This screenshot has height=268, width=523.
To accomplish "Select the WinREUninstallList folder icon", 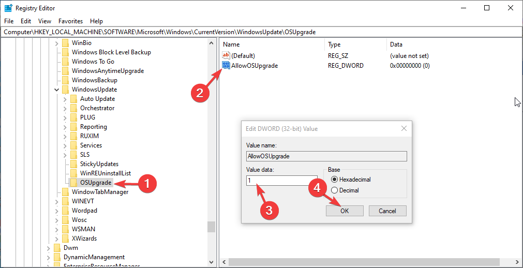I will pyautogui.click(x=74, y=173).
